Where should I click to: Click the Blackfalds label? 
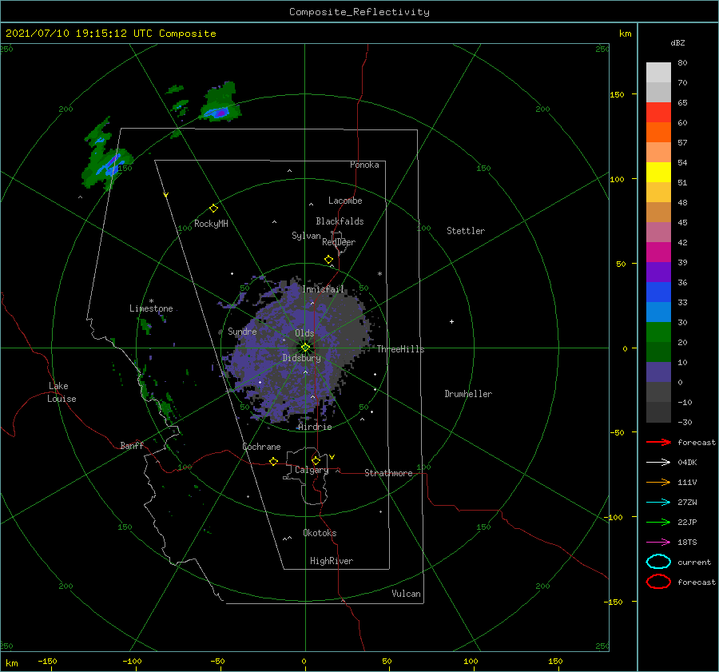[x=340, y=221]
